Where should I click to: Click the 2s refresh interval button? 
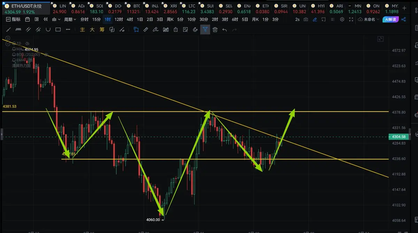point(297,20)
